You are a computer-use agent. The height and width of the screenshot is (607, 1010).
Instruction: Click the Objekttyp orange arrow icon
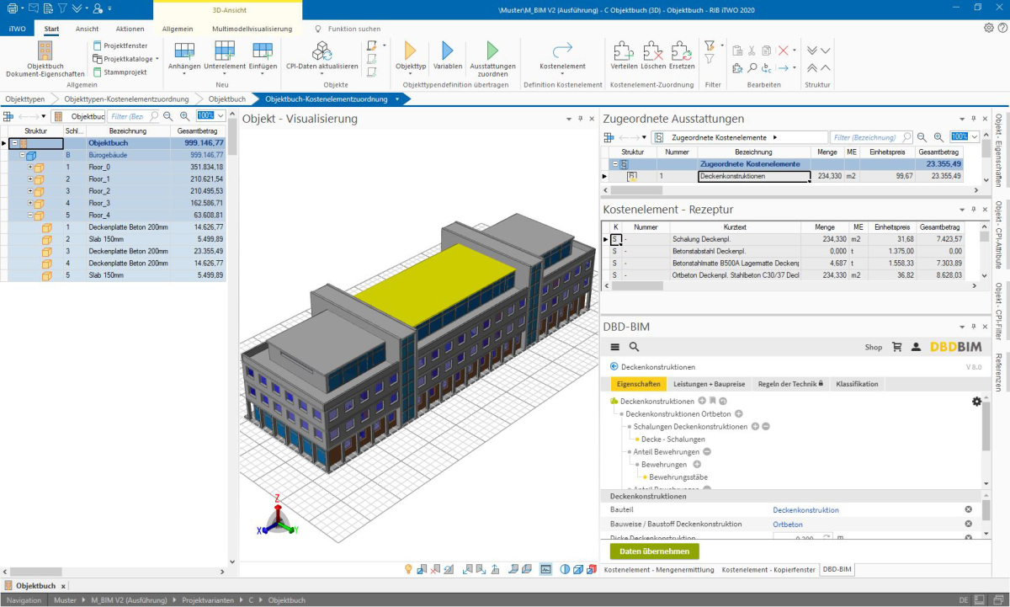coord(411,51)
